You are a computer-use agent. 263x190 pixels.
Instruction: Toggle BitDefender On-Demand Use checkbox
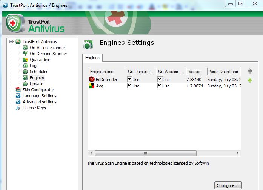(130, 79)
